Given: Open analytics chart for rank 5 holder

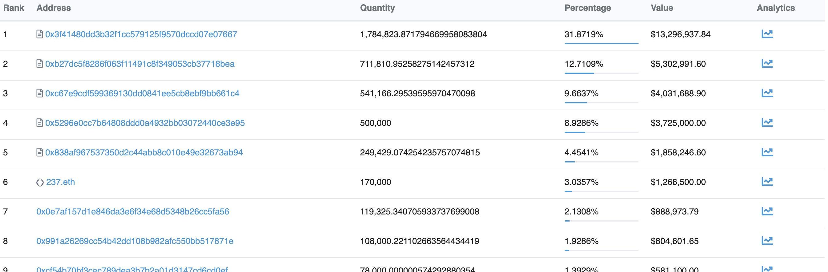Looking at the screenshot, I should click(x=767, y=152).
